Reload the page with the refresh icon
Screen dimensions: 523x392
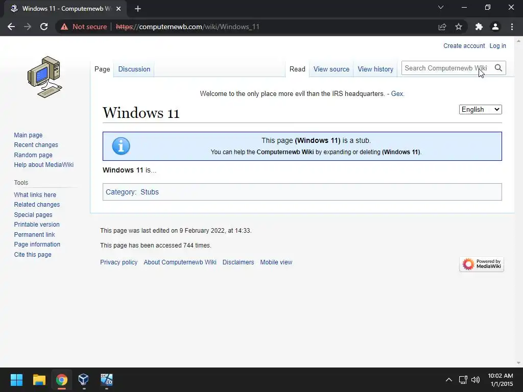tap(44, 27)
